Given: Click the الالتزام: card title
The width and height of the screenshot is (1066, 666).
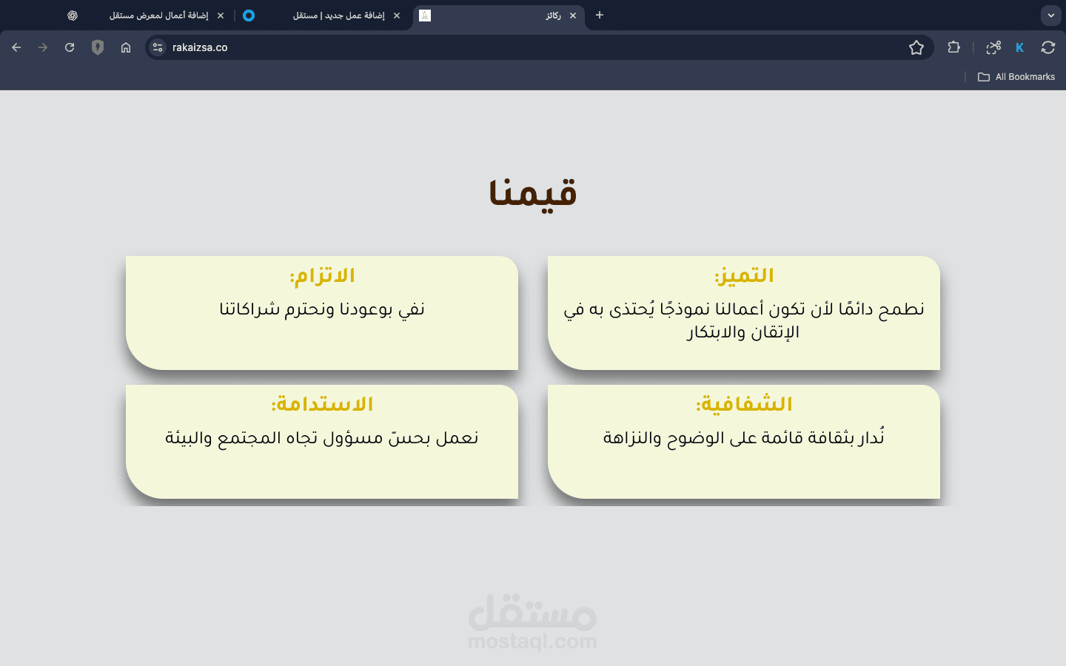Looking at the screenshot, I should pos(322,276).
